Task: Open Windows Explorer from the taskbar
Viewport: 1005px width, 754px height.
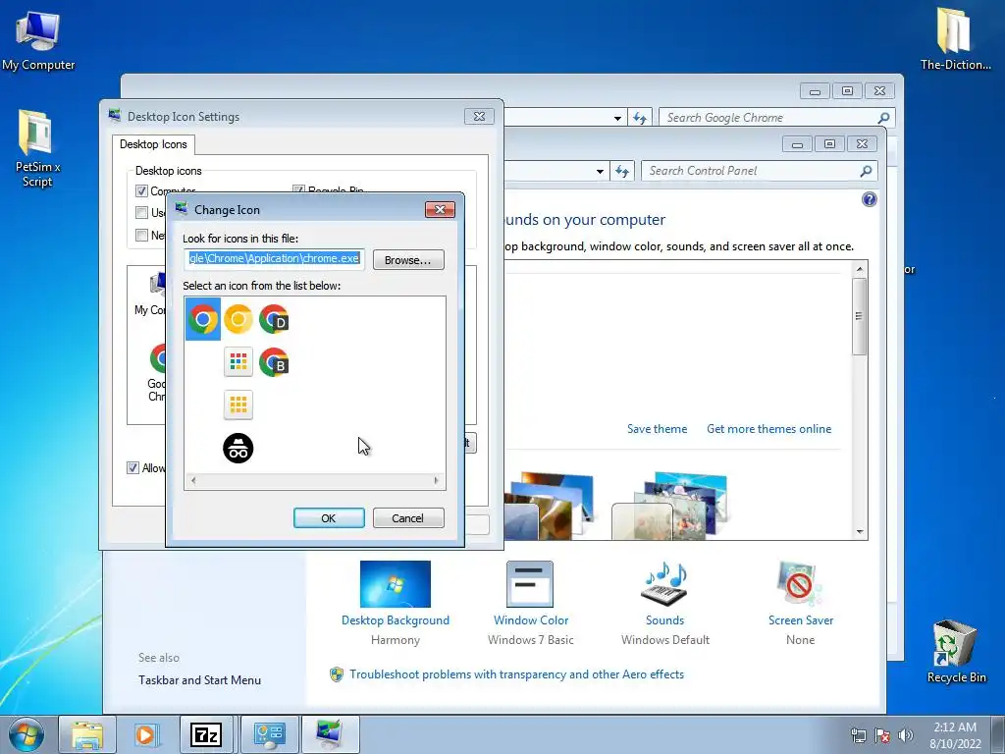Action: [86, 734]
